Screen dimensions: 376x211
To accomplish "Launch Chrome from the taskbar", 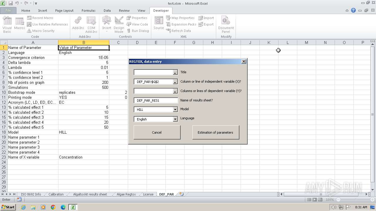I will (x=53, y=207).
